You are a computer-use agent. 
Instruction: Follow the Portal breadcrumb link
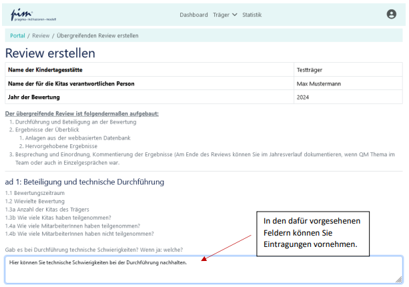click(17, 35)
